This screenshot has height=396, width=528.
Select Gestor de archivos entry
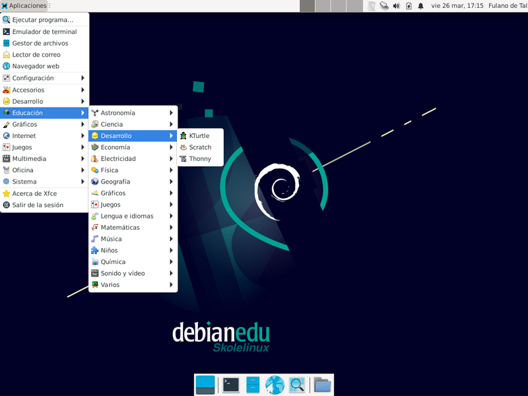click(x=44, y=43)
